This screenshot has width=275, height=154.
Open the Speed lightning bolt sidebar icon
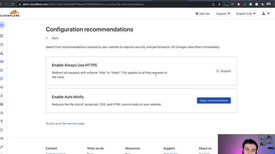point(2,96)
